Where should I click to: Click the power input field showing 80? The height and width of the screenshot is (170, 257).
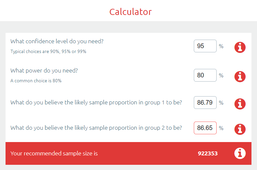(x=205, y=75)
